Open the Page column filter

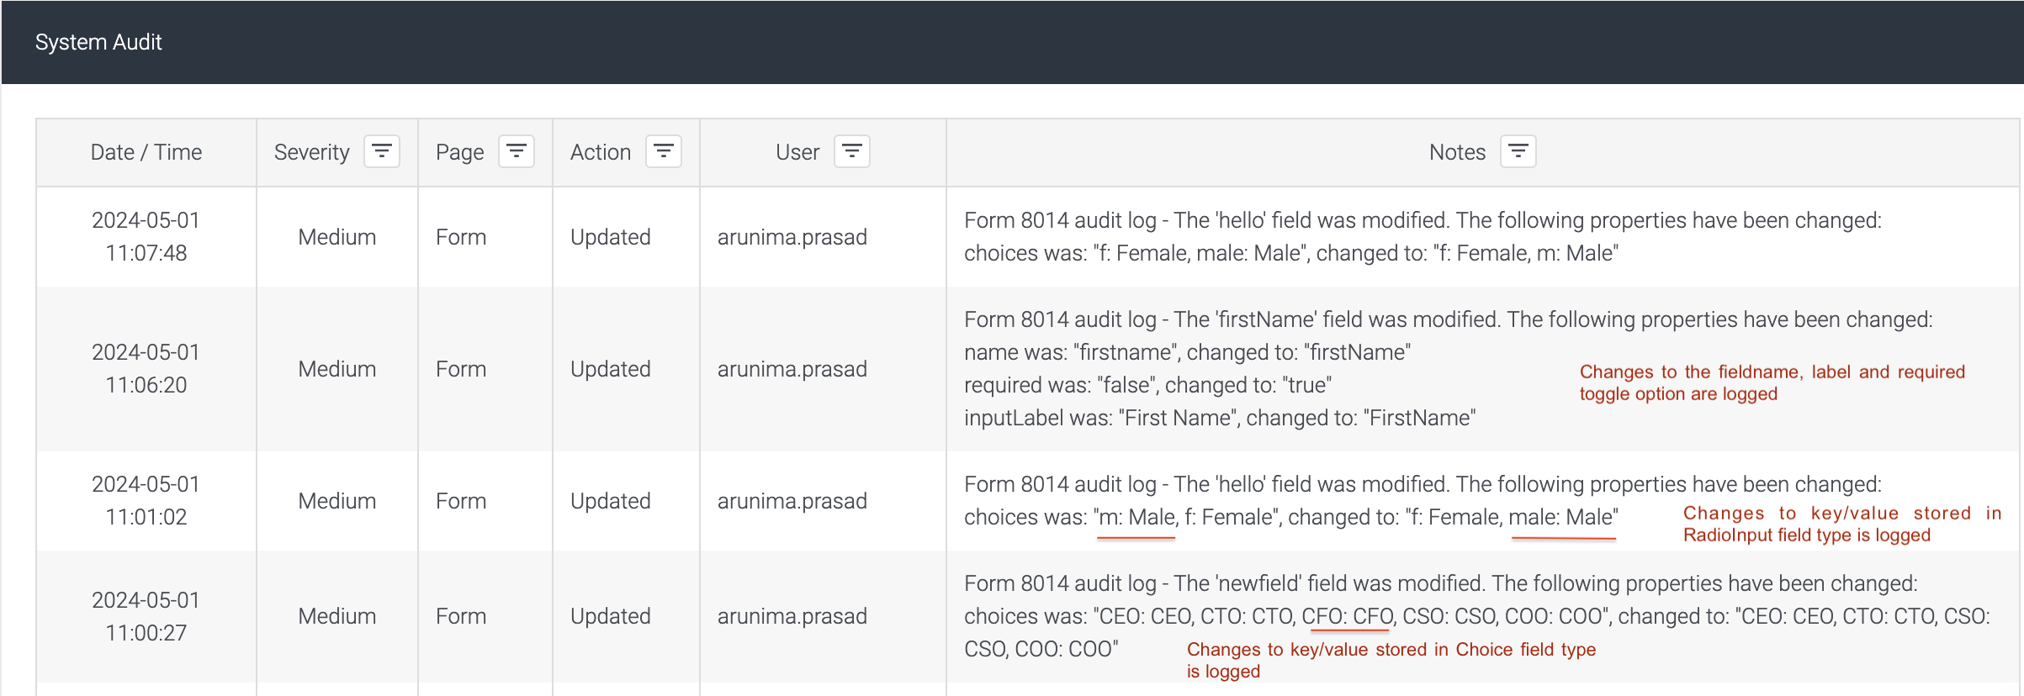(517, 152)
